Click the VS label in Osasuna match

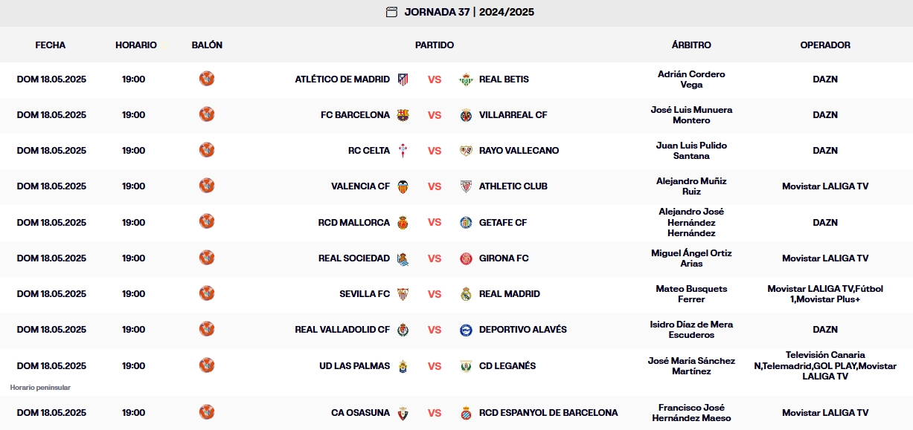pos(435,413)
